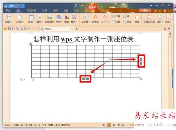Switch to the 引用 tab
Viewport: 176px width, 130px height.
tap(44, 11)
